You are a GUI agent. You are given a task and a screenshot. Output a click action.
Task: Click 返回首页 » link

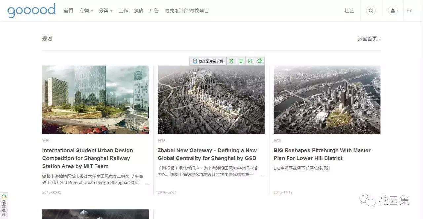click(x=369, y=39)
